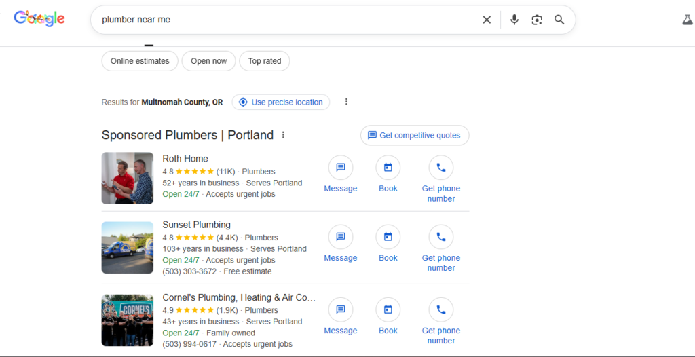The width and height of the screenshot is (695, 357).
Task: Click Sunset Plumbing phone (503) 303-3672
Action: tap(190, 271)
